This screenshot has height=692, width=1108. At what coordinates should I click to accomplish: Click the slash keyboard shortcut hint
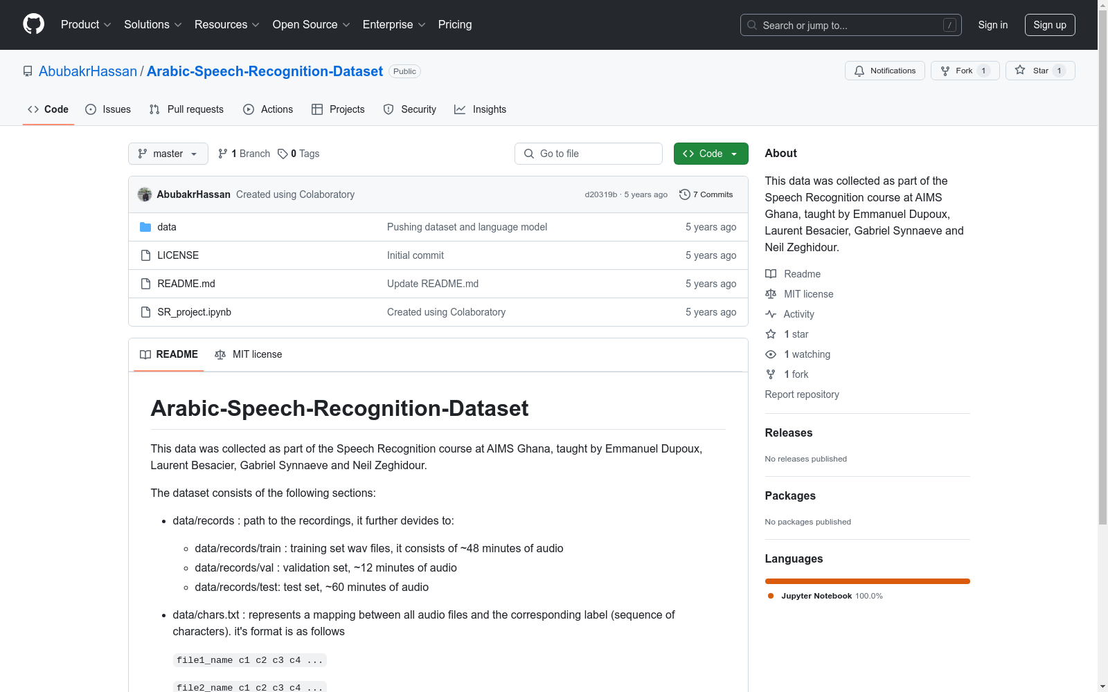pyautogui.click(x=949, y=25)
